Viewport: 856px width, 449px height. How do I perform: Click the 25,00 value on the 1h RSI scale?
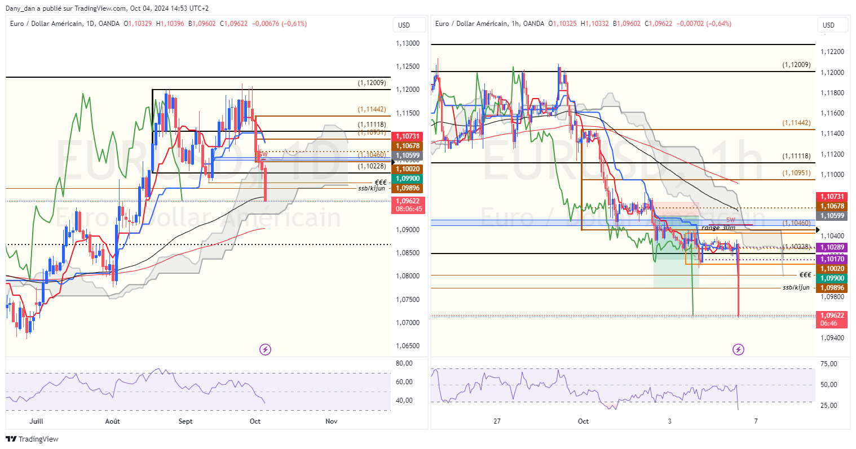(x=829, y=406)
